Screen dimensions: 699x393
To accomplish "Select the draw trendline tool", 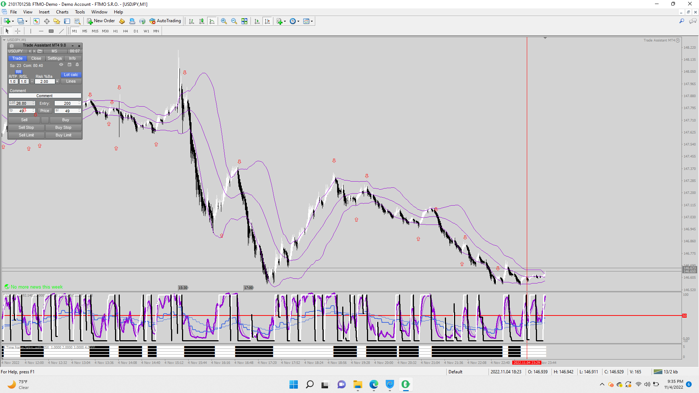I will tap(61, 31).
